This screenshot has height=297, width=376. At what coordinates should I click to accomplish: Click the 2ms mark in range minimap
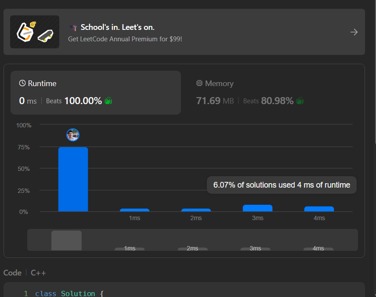[192, 249]
